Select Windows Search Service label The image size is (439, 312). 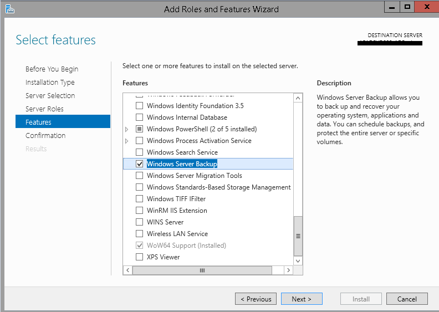(182, 152)
